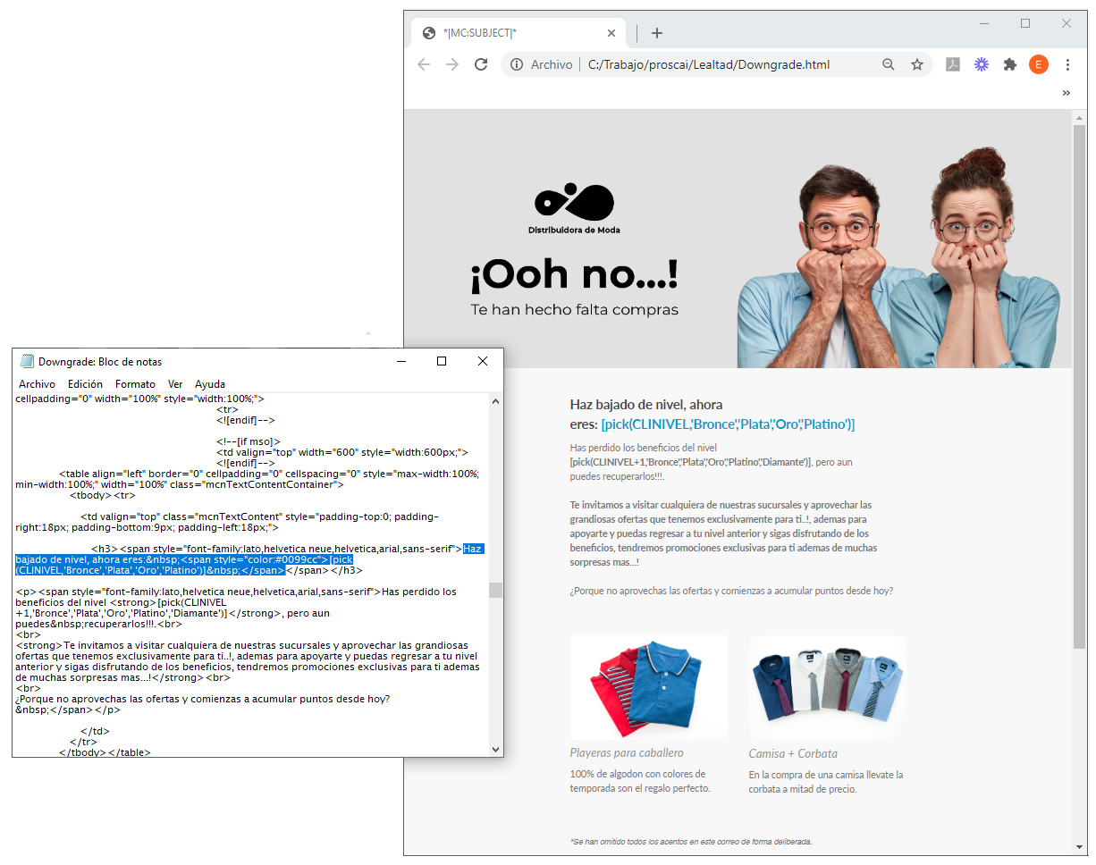Click the Notepad scrollbar down arrow
This screenshot has width=1096, height=865.
coord(495,748)
